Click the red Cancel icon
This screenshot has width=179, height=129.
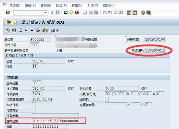[x=77, y=12]
